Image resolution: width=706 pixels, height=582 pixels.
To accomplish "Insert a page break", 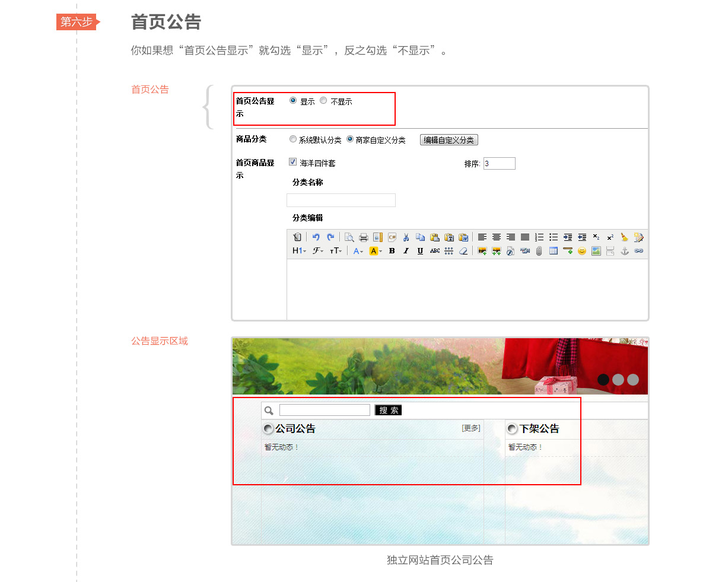I will pos(610,251).
